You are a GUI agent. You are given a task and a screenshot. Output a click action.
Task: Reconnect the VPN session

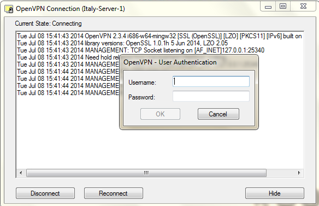pyautogui.click(x=113, y=193)
